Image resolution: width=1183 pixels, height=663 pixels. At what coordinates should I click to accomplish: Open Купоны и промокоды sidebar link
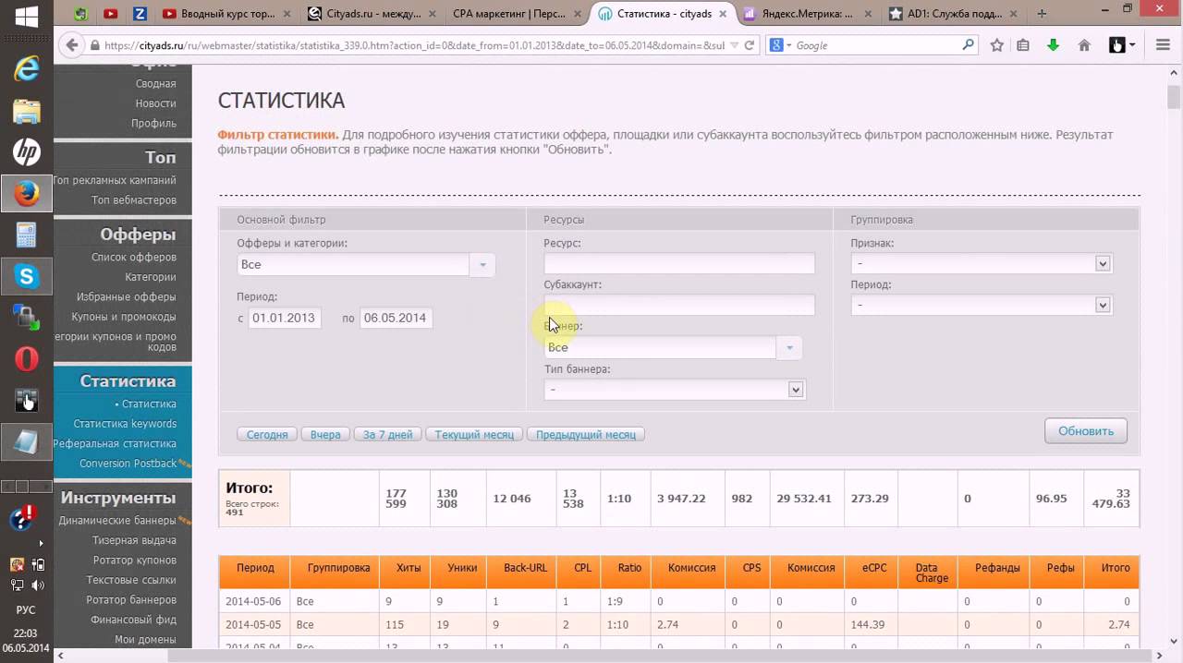click(124, 317)
